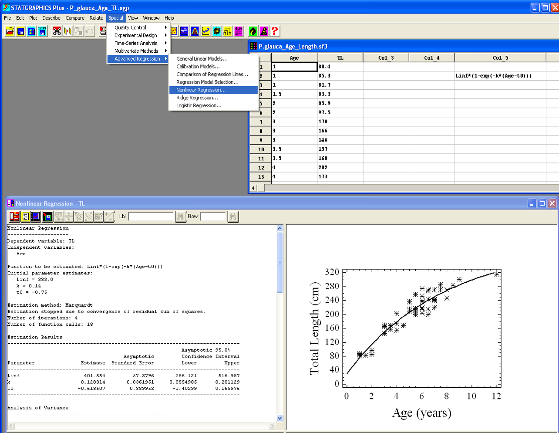The width and height of the screenshot is (559, 433).
Task: Click the red Input Dialog analysis icon
Action: click(x=14, y=216)
